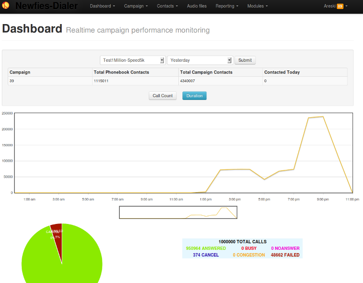Click the phonebook contacts value 1115011
363x283 pixels.
(101, 81)
